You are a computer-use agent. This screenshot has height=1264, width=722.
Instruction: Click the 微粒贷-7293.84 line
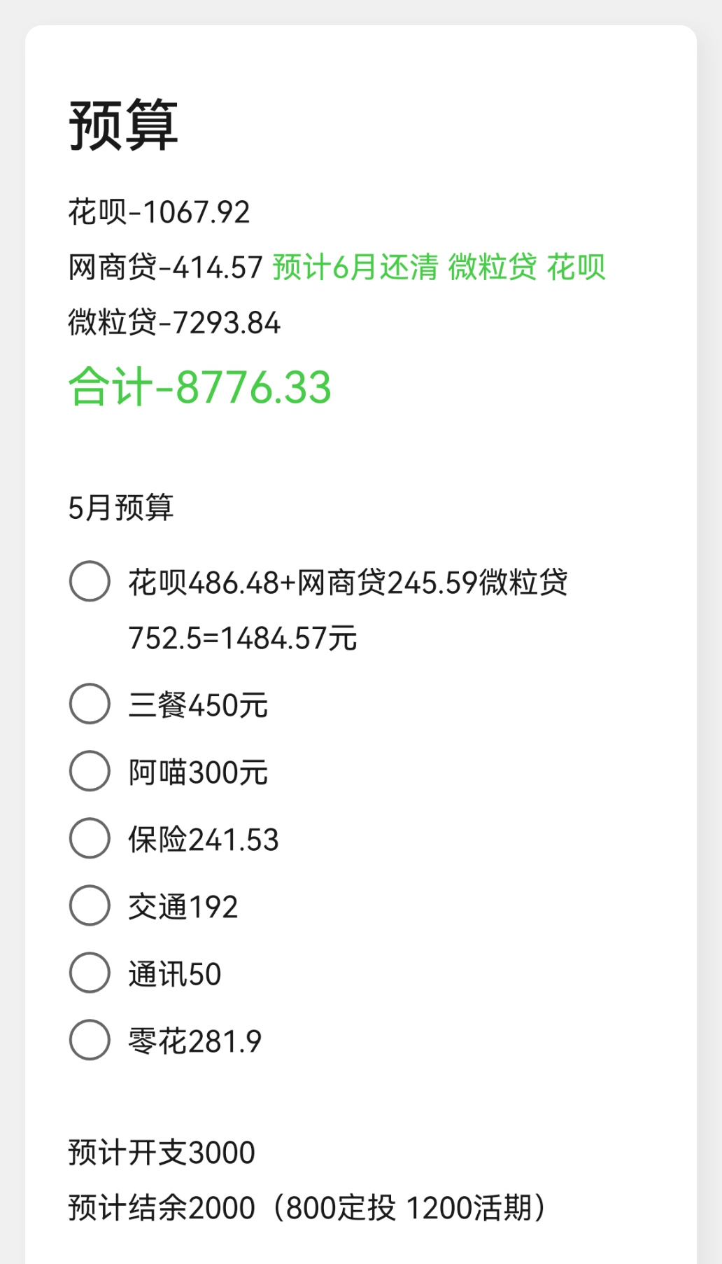174,323
